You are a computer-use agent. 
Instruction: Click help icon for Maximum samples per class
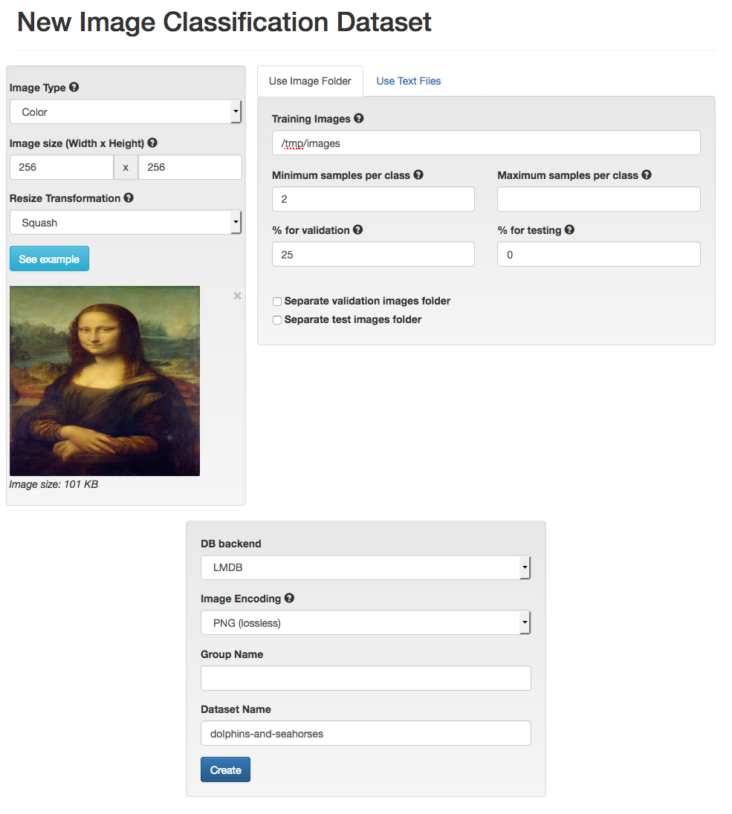647,175
